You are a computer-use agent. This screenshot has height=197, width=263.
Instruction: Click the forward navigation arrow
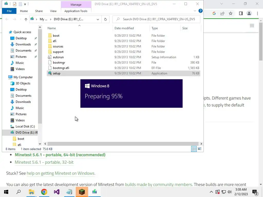(15, 19)
